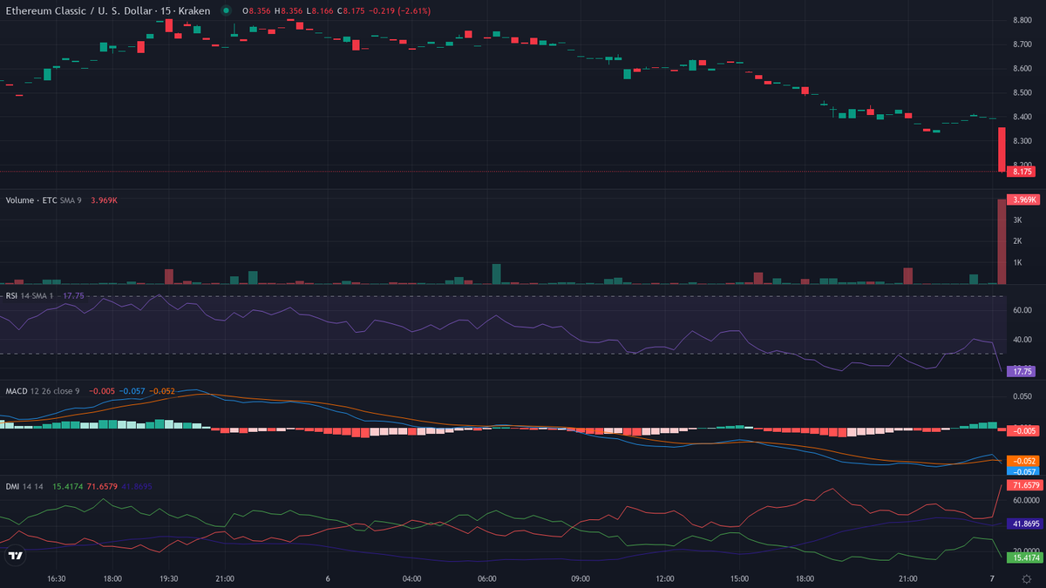Click the 8.700 price axis label
Viewport: 1046px width, 588px height.
click(x=1022, y=44)
